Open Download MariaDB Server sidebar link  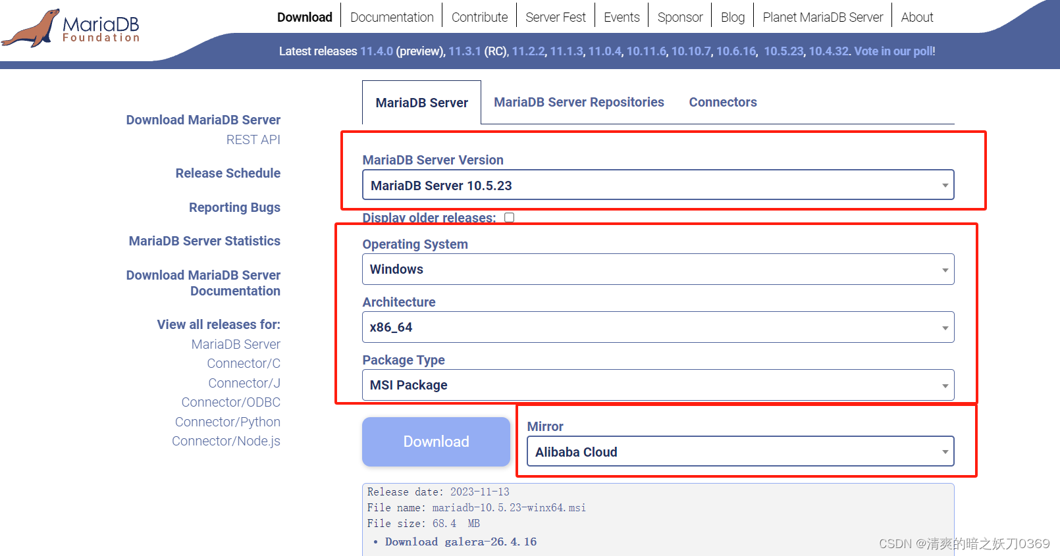point(203,120)
